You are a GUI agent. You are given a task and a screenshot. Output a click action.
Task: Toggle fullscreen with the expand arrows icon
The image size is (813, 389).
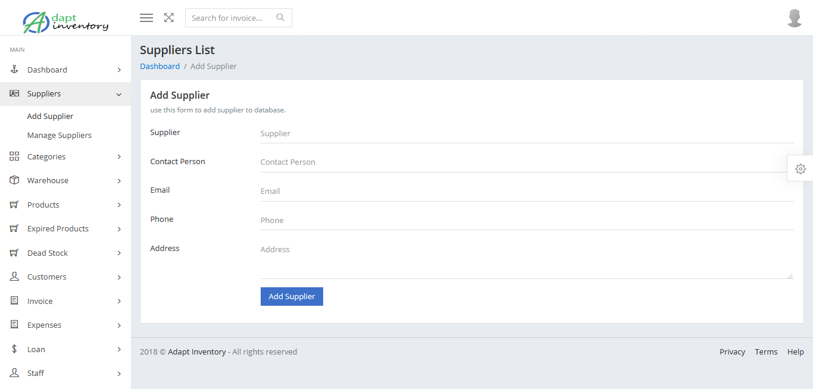tap(169, 18)
